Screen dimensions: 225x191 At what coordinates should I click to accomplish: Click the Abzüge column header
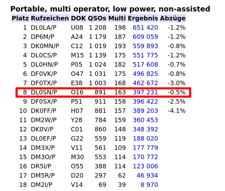coord(173,18)
